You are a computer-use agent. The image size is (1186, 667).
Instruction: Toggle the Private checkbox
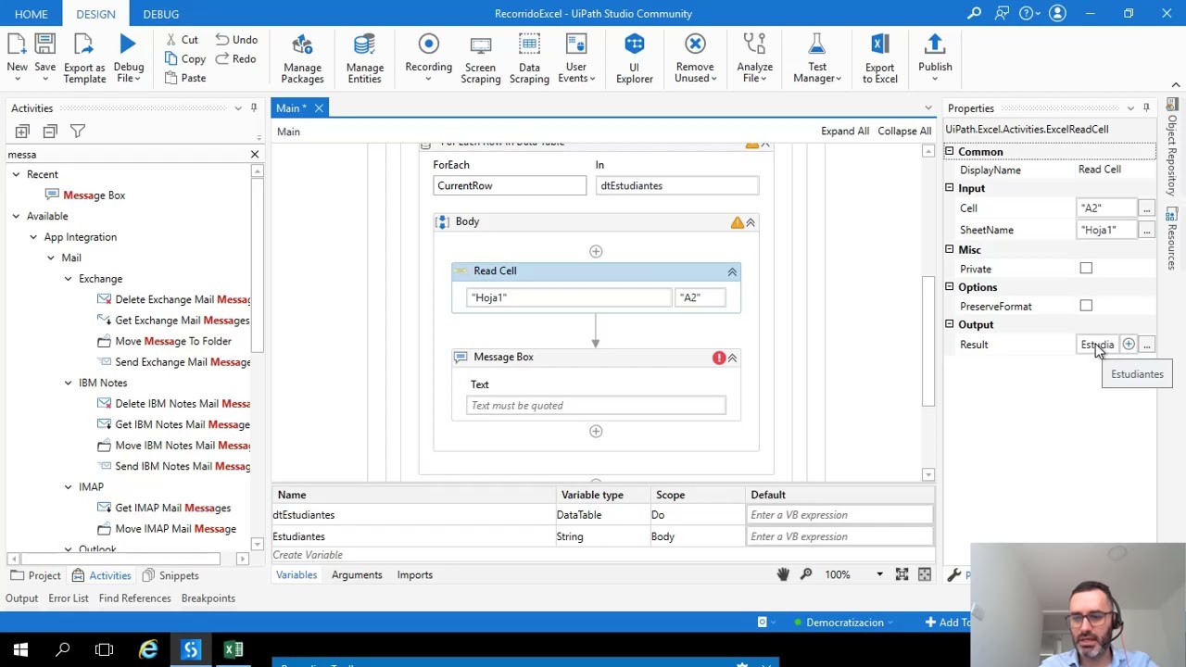tap(1086, 269)
